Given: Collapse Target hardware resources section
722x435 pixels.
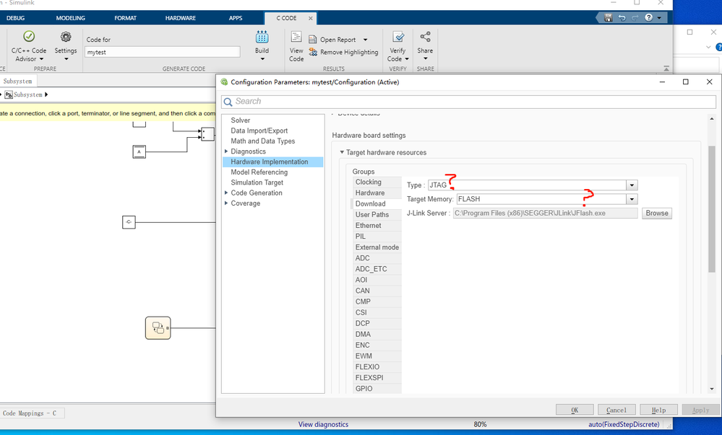Looking at the screenshot, I should [x=342, y=152].
